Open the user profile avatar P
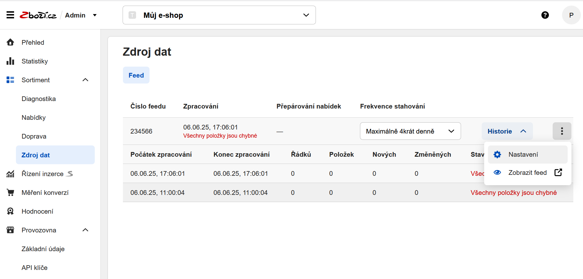 pyautogui.click(x=571, y=15)
